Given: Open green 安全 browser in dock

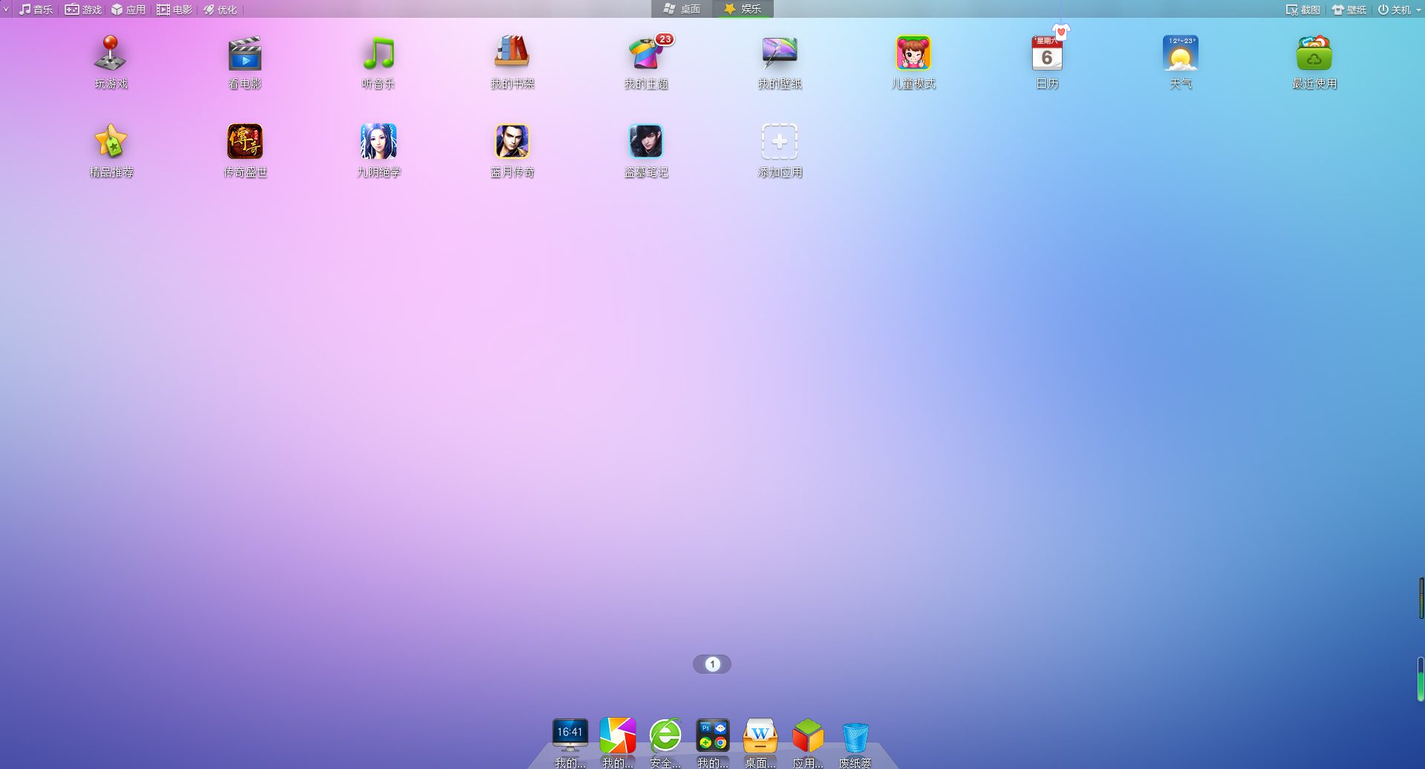Looking at the screenshot, I should (665, 736).
